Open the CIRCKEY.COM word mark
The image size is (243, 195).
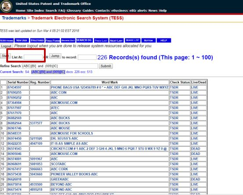point(109,149)
